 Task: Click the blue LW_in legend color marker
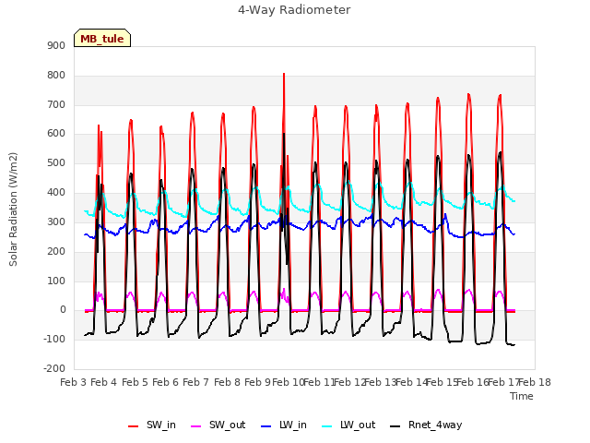pyautogui.click(x=266, y=426)
